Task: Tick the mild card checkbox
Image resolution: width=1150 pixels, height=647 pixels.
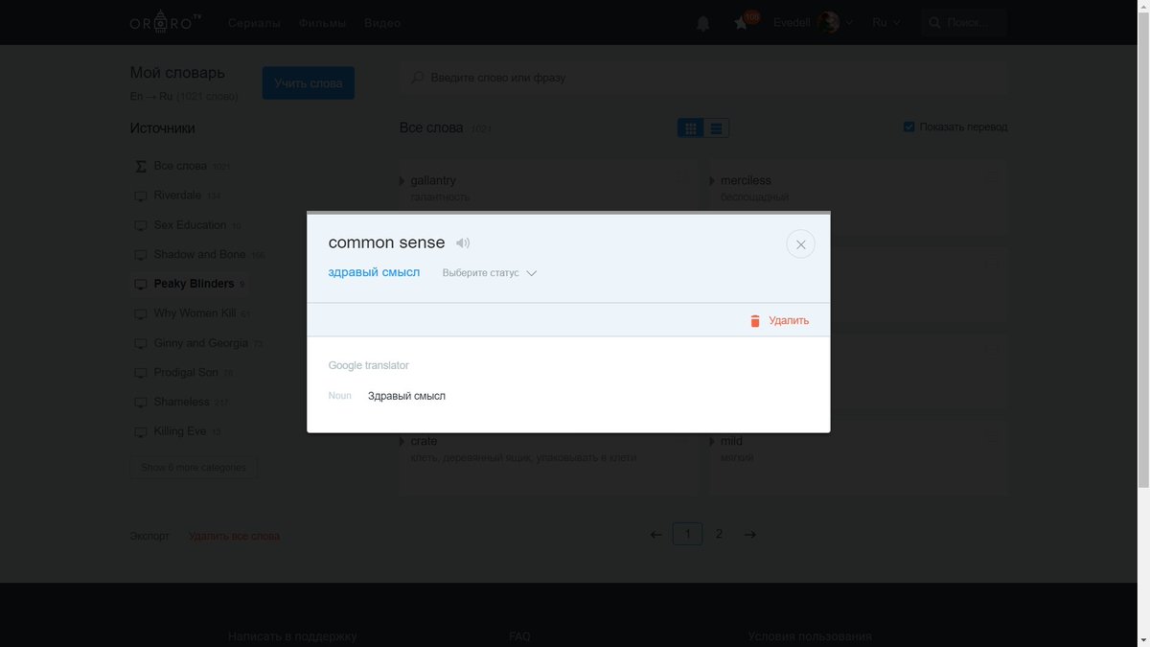Action: click(992, 435)
